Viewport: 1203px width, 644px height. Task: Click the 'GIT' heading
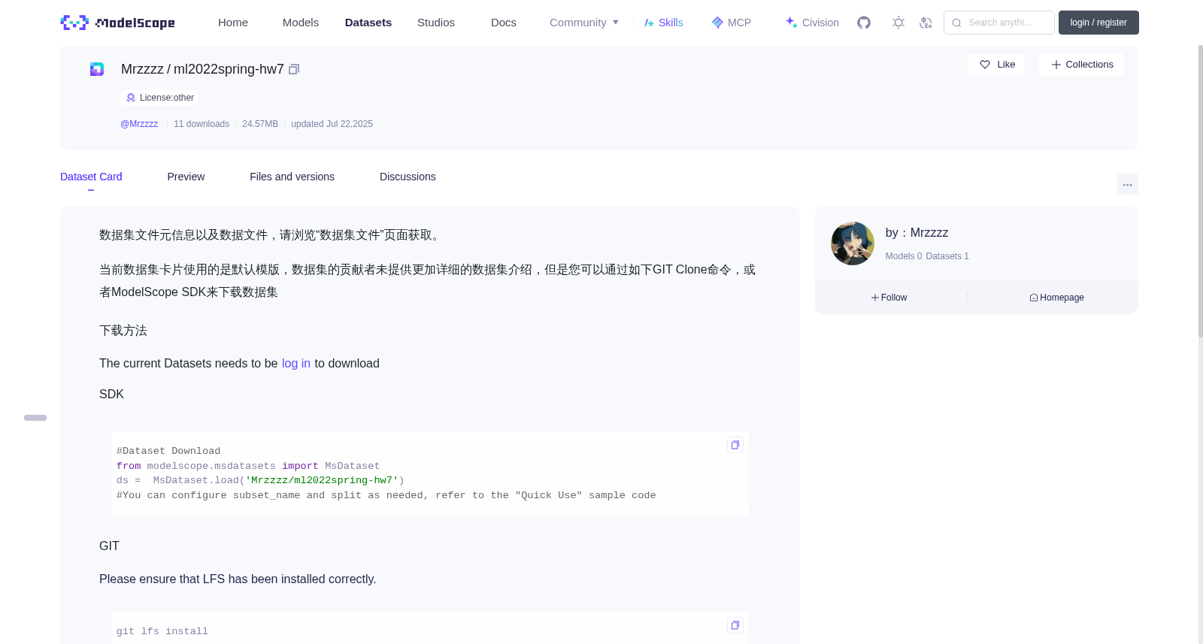[109, 546]
